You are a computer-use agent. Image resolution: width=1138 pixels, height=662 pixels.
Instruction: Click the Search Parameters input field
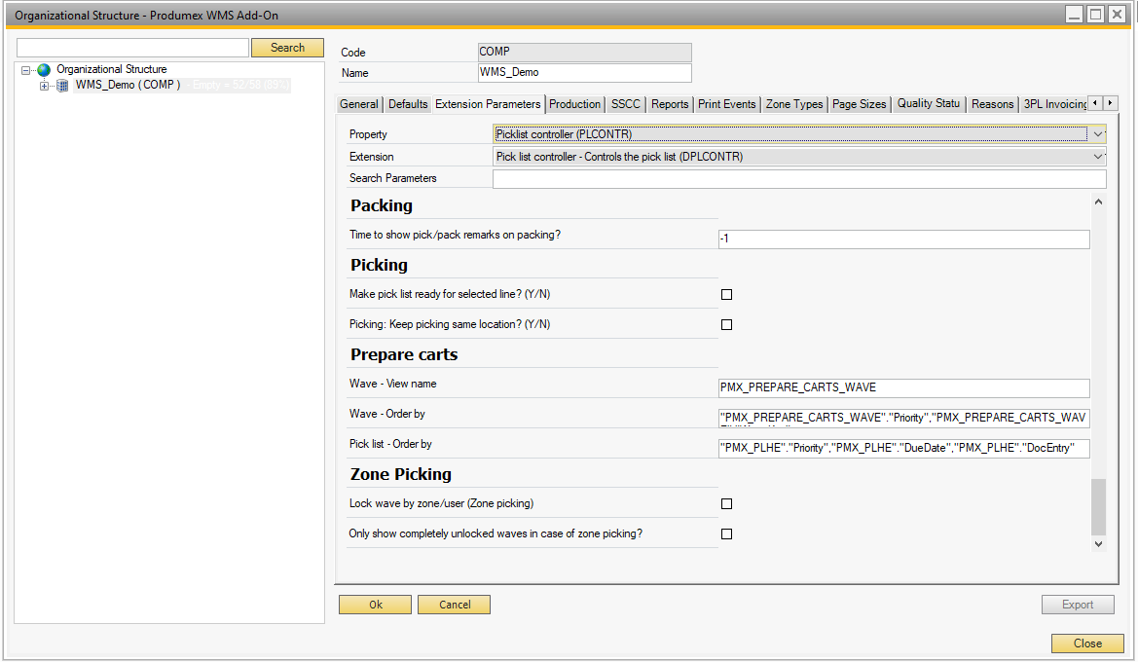798,179
